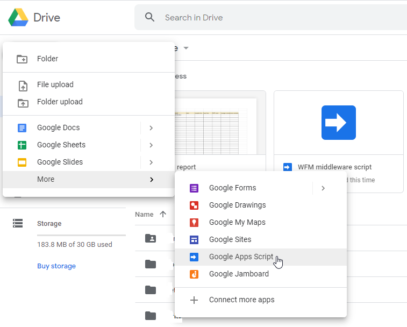Choose Google My Maps from submenu
The image size is (407, 327).
pos(261,222)
